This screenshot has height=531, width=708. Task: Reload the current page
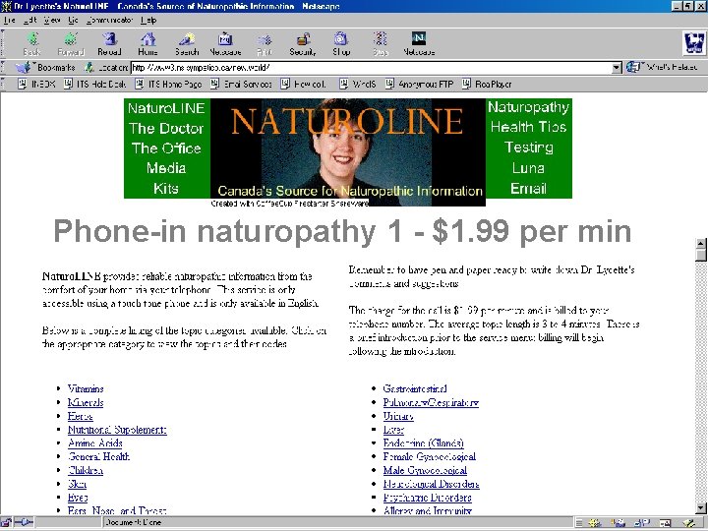coord(109,44)
